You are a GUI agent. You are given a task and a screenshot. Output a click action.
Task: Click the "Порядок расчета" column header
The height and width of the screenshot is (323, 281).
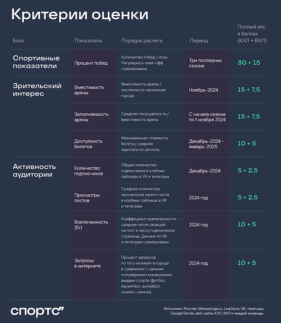(x=142, y=40)
